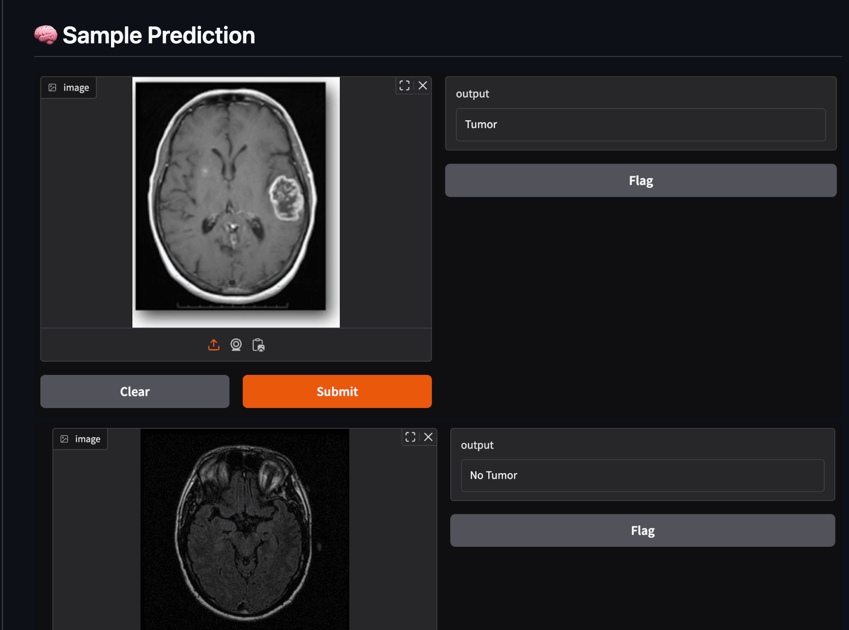Viewport: 849px width, 630px height.
Task: Flag the Tumor prediction result
Action: pos(641,181)
